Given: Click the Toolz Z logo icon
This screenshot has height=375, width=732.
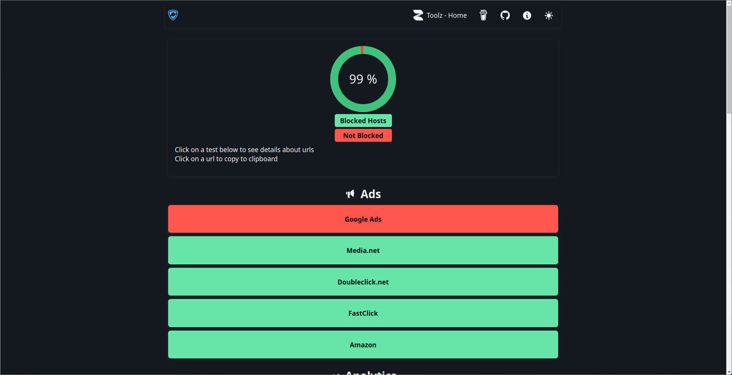Looking at the screenshot, I should (x=418, y=15).
